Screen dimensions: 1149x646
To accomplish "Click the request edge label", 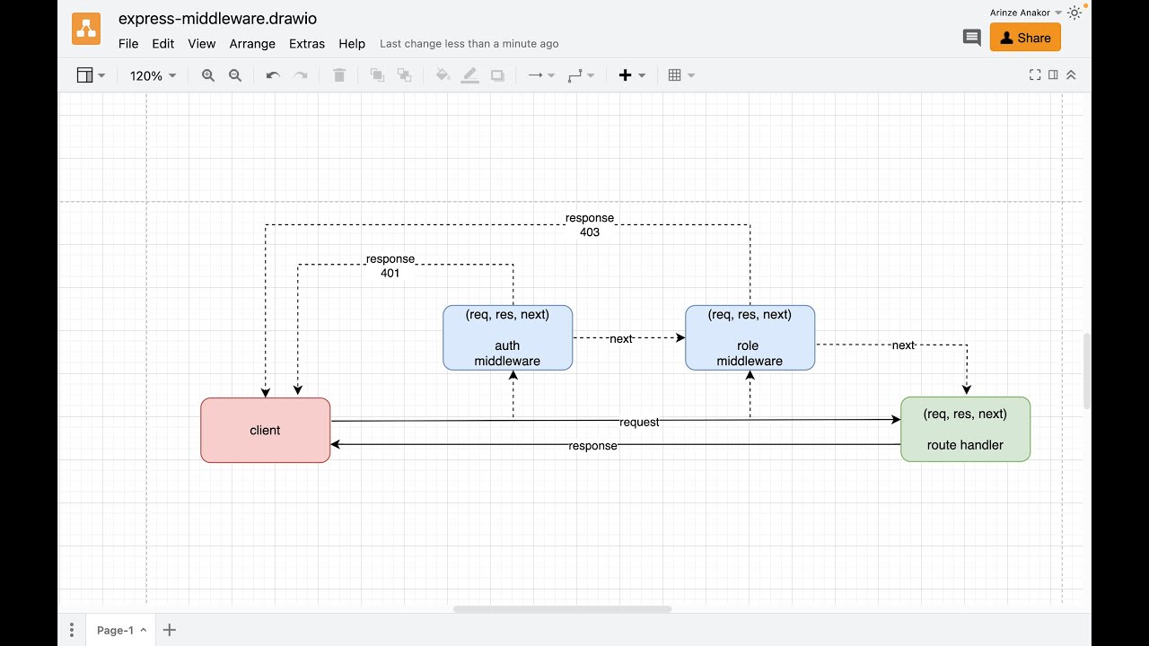I will (639, 422).
